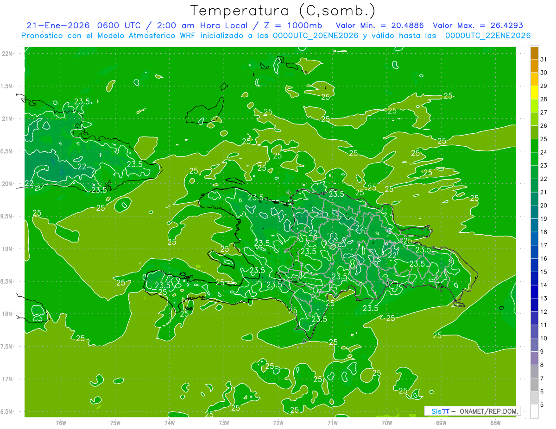Image resolution: width=556 pixels, height=429 pixels.
Task: Pick the dark orange swatch above 31
Action: click(x=534, y=53)
